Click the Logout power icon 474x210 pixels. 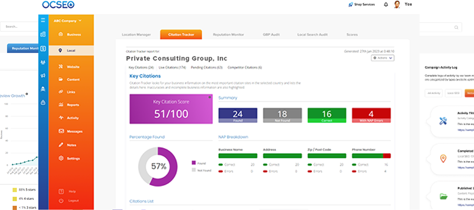61,201
